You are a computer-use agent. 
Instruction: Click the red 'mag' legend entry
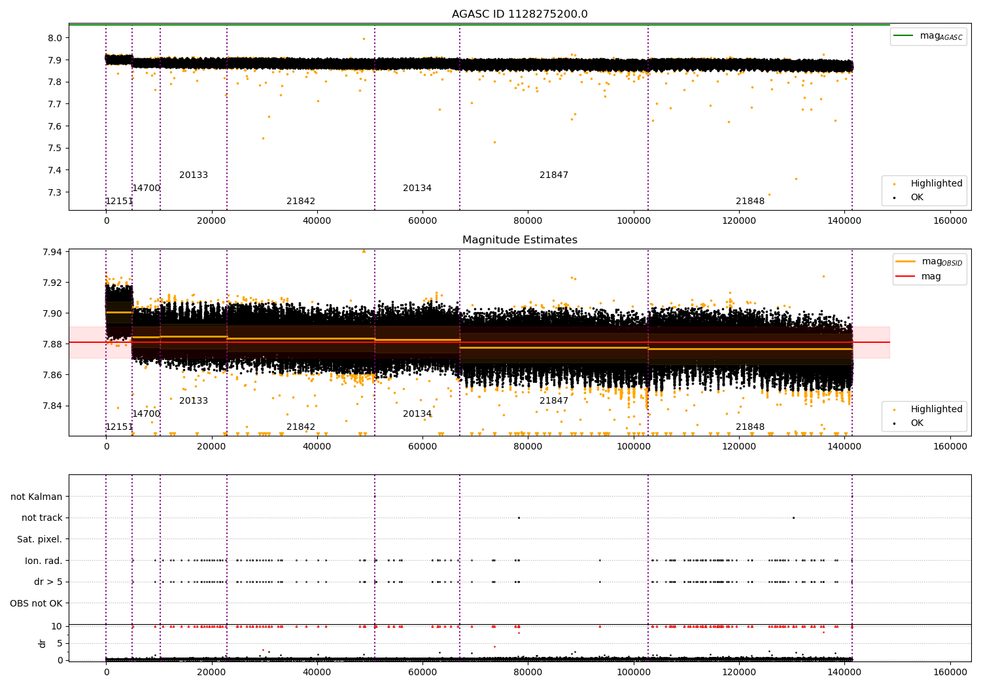919,276
